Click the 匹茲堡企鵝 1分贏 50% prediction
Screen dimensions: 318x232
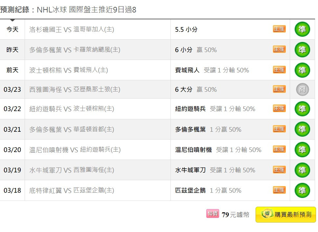208,190
